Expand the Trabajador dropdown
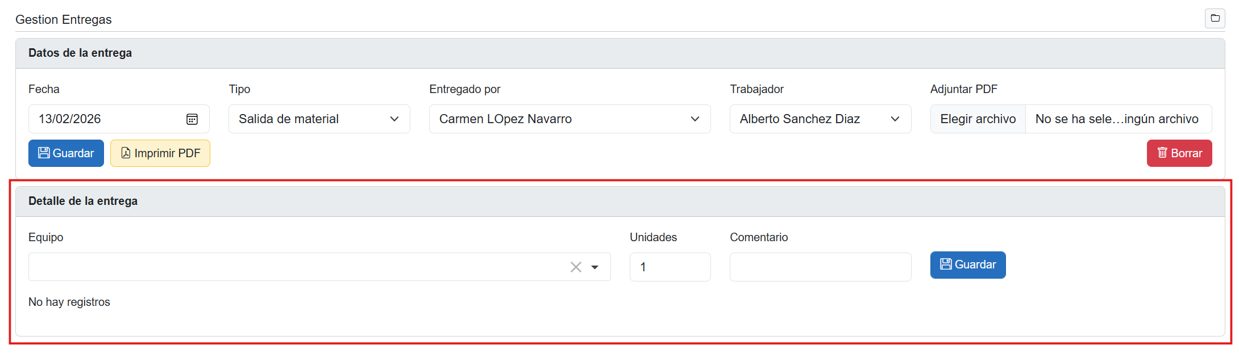The height and width of the screenshot is (353, 1239). pos(820,119)
